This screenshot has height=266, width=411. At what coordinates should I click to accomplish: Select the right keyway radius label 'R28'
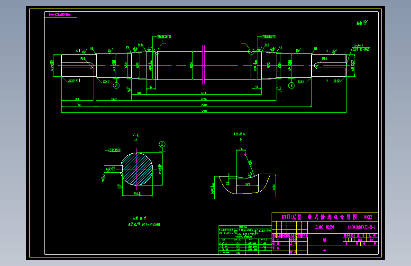click(325, 59)
